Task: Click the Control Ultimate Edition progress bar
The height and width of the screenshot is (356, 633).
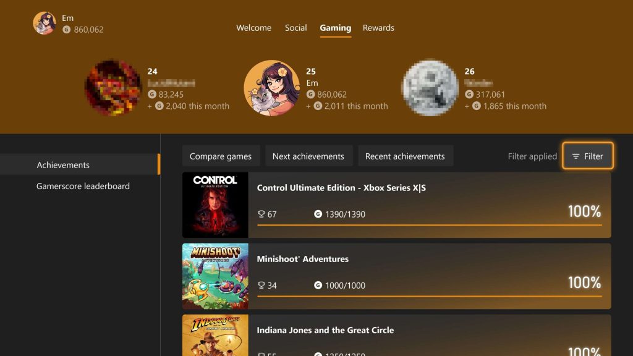Action: coord(430,225)
